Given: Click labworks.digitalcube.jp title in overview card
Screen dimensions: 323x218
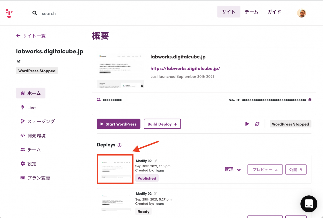Looking at the screenshot, I should coord(178,57).
